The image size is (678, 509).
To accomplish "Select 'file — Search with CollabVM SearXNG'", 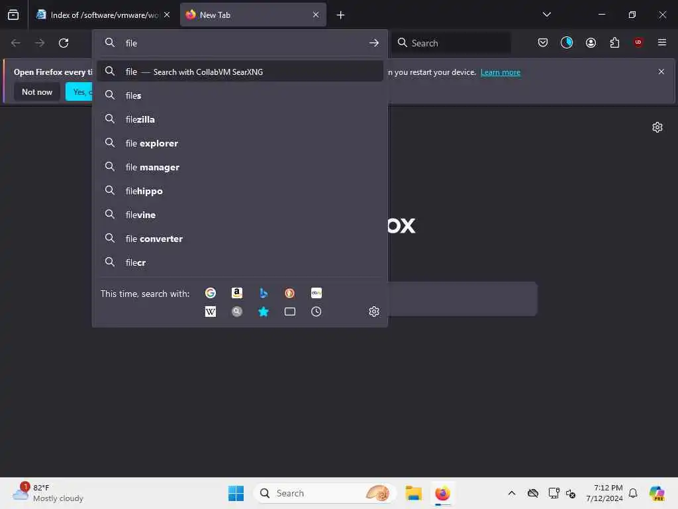I will click(x=240, y=72).
